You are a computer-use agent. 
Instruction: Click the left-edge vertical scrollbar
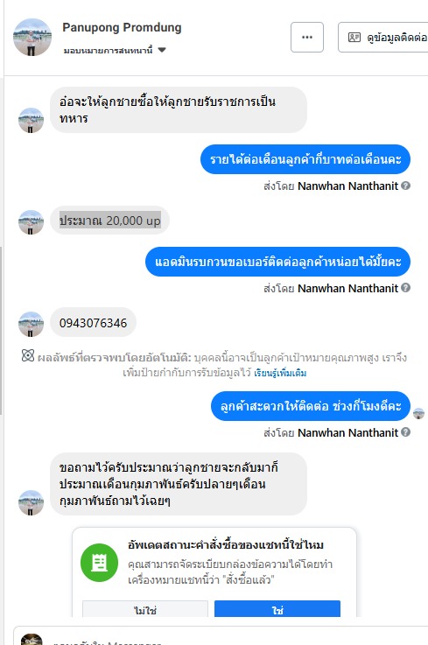[x=1, y=331]
